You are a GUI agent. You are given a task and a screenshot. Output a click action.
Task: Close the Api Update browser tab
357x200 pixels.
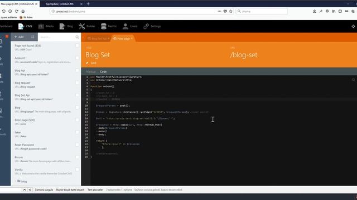click(81, 4)
